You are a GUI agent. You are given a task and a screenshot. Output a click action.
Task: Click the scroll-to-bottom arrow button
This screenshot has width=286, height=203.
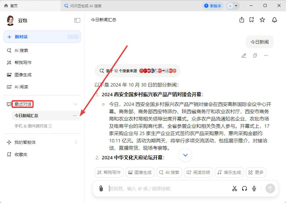point(185,155)
